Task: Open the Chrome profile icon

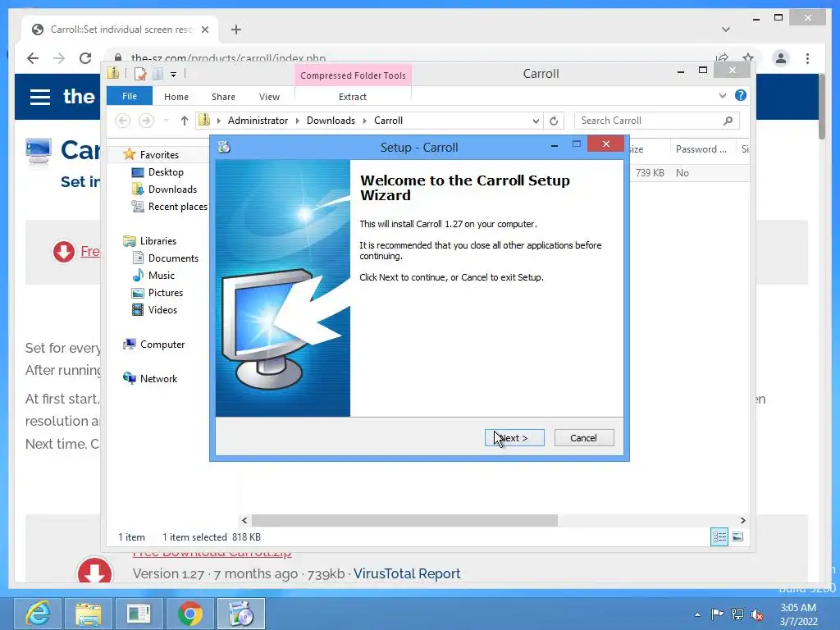Action: tap(781, 58)
